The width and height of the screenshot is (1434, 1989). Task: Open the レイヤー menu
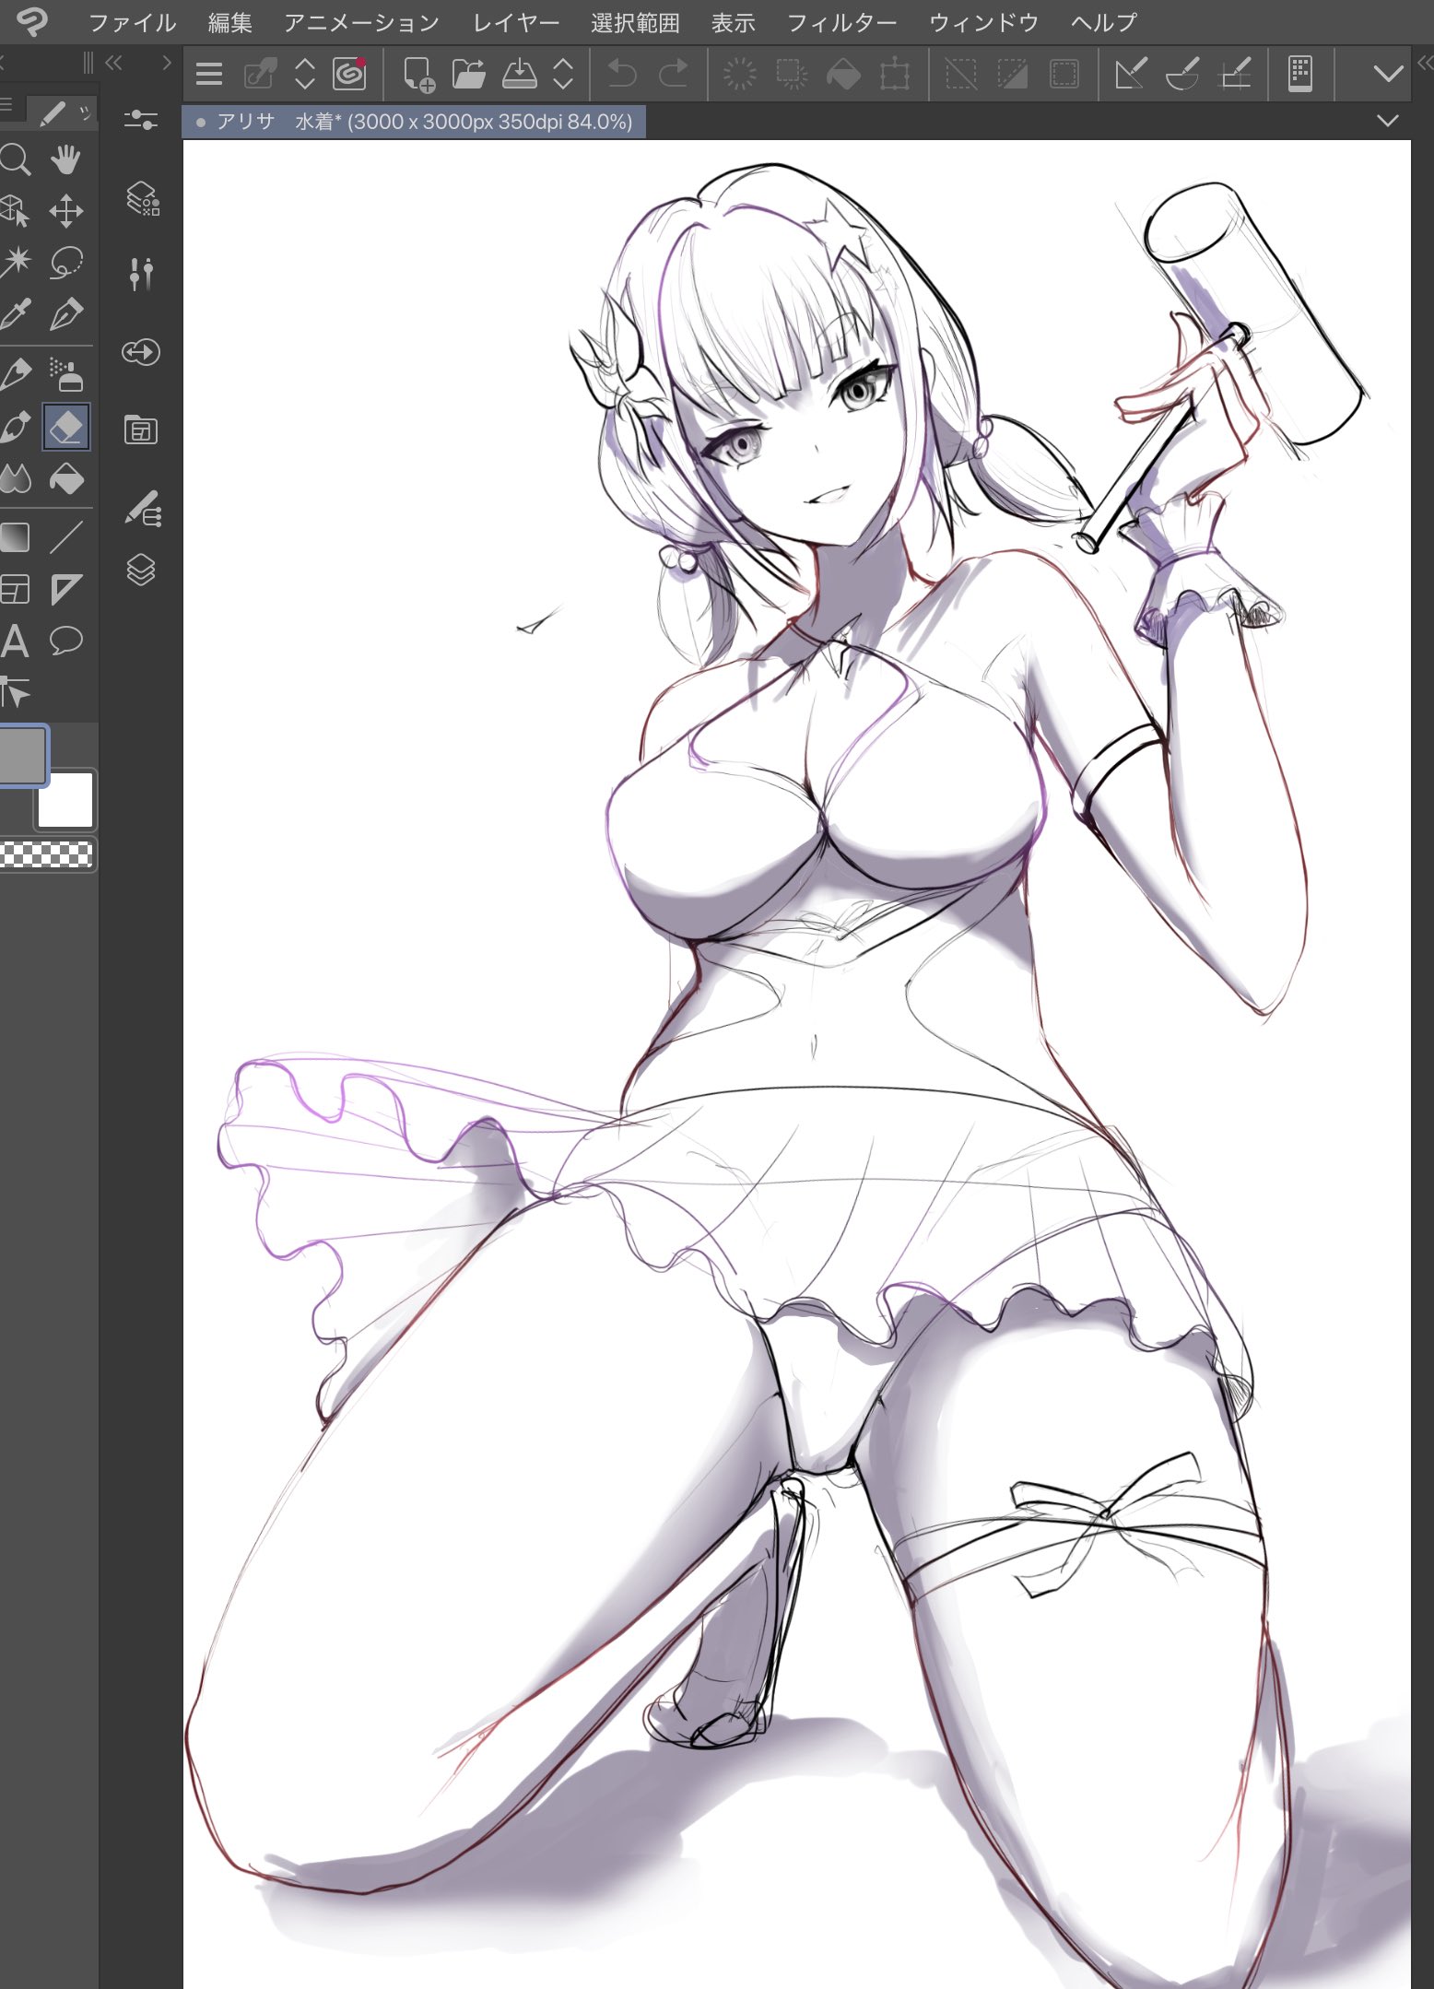click(x=515, y=22)
